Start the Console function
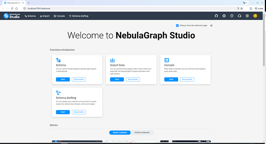 [171, 79]
